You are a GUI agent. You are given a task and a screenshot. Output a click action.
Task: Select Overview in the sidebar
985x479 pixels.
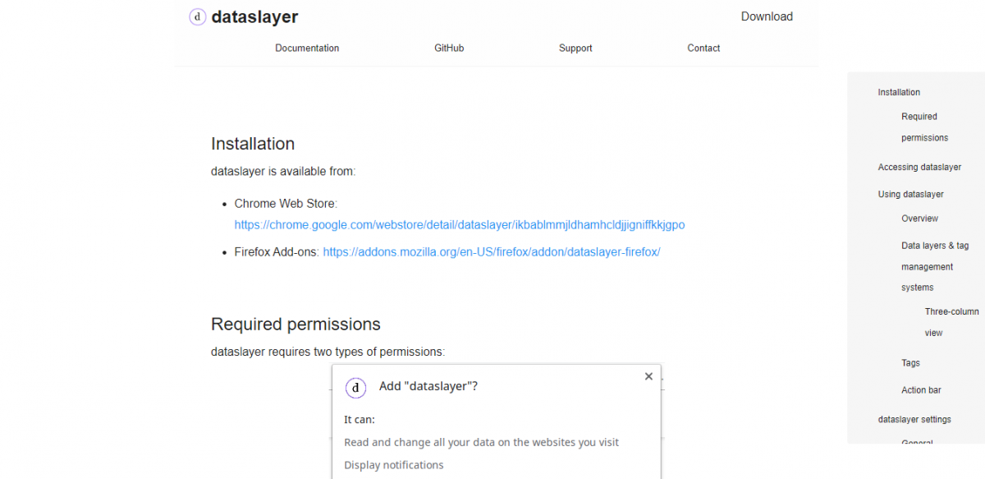919,218
